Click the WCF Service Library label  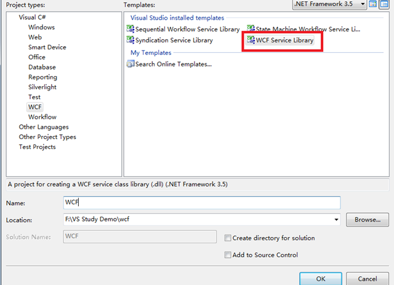(x=284, y=40)
